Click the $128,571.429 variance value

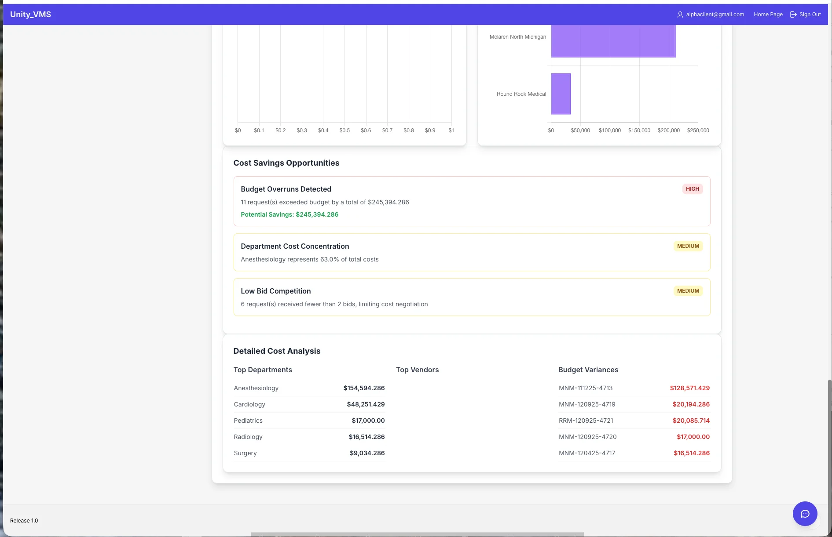tap(689, 388)
